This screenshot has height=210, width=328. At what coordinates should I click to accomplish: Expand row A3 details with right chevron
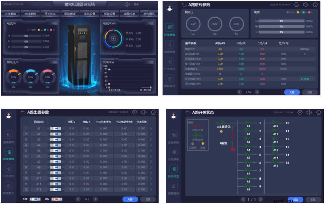pyautogui.click(x=151, y=140)
